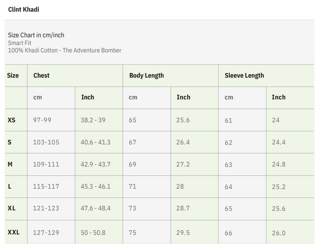Select the Size column header

[x=13, y=75]
